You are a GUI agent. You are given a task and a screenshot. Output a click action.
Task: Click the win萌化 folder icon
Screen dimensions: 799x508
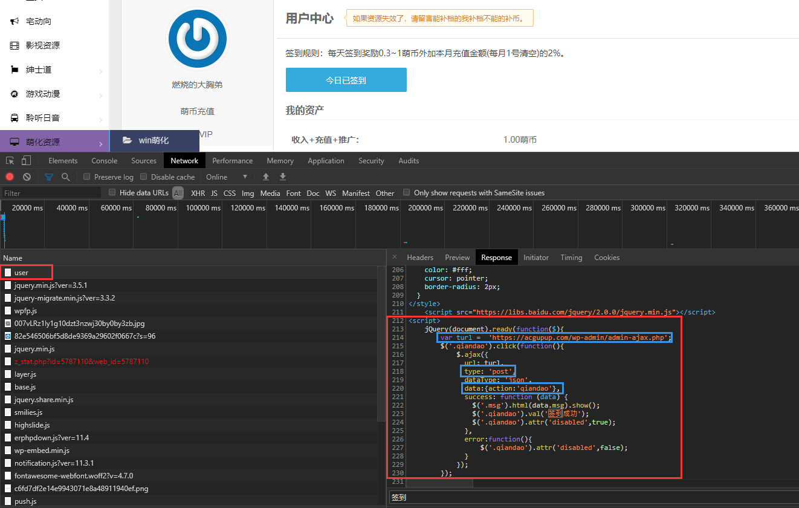tap(128, 140)
